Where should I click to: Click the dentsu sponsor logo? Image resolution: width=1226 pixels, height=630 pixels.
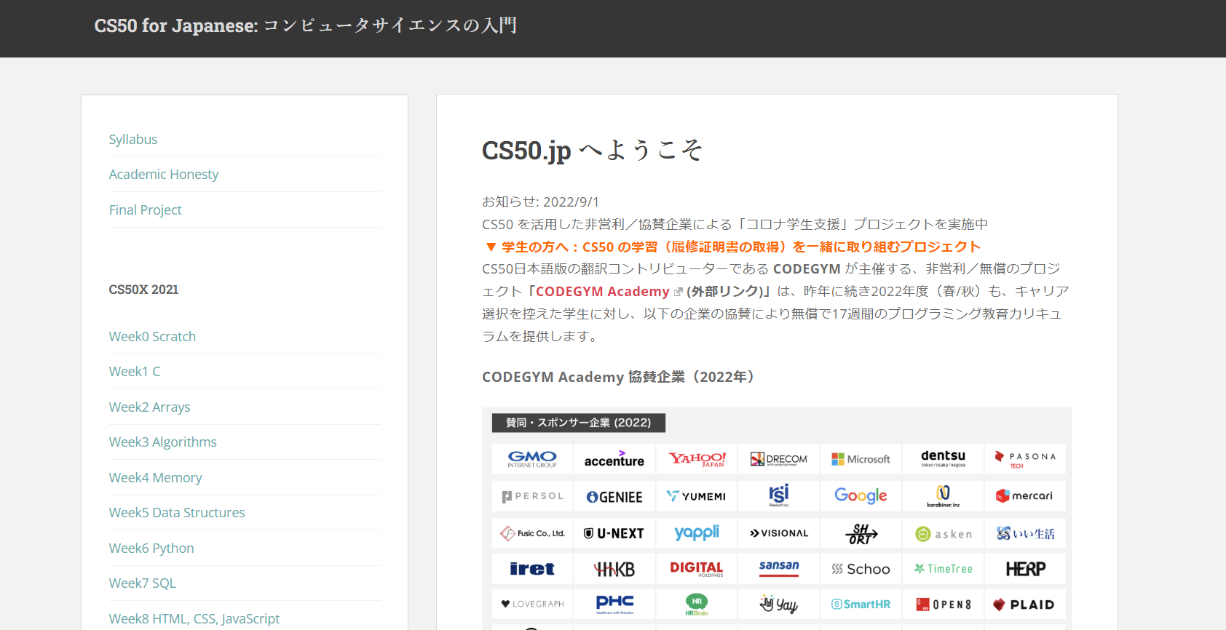pos(943,459)
